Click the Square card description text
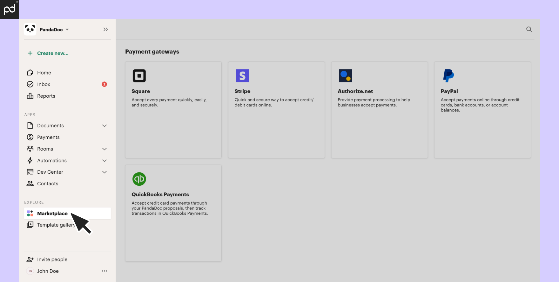Image resolution: width=559 pixels, height=282 pixels. click(169, 102)
